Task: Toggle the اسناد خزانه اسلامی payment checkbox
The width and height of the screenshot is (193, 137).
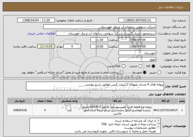Action: coord(122,72)
